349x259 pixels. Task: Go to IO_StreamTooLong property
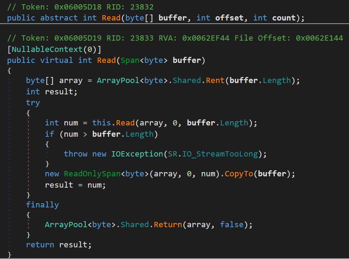220,154
